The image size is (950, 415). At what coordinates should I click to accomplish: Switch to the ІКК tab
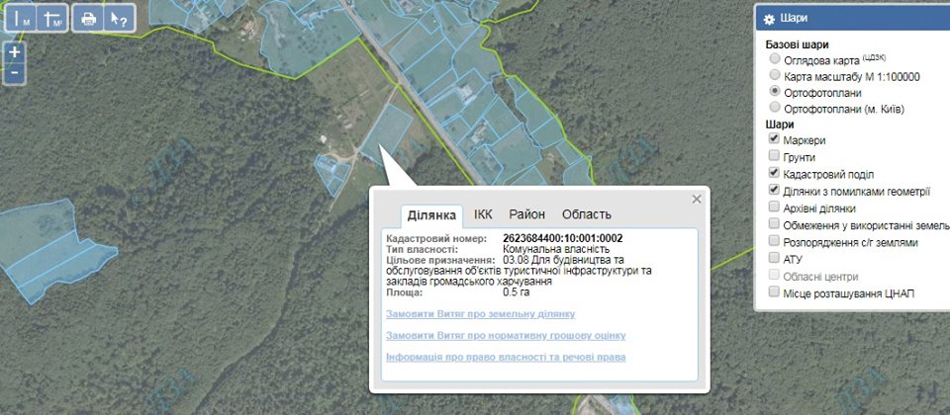click(483, 214)
